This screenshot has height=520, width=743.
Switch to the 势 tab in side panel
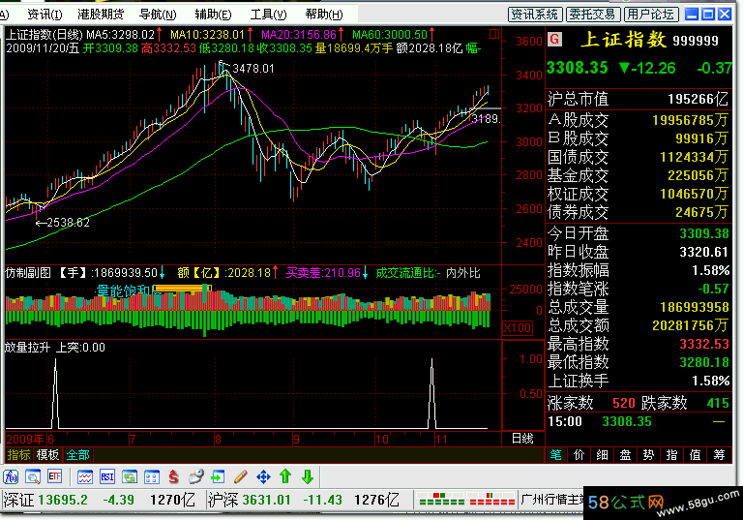pyautogui.click(x=649, y=455)
